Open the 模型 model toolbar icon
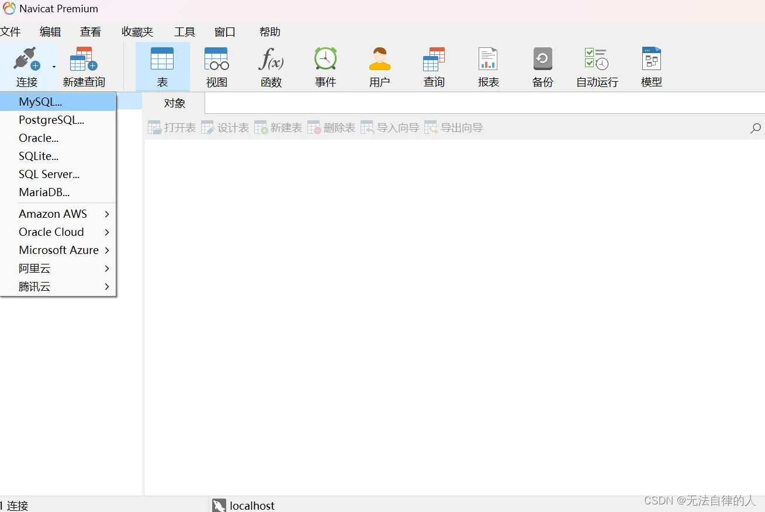 click(x=651, y=59)
